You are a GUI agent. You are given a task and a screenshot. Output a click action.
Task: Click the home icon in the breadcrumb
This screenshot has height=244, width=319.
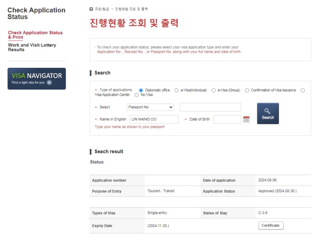point(91,9)
